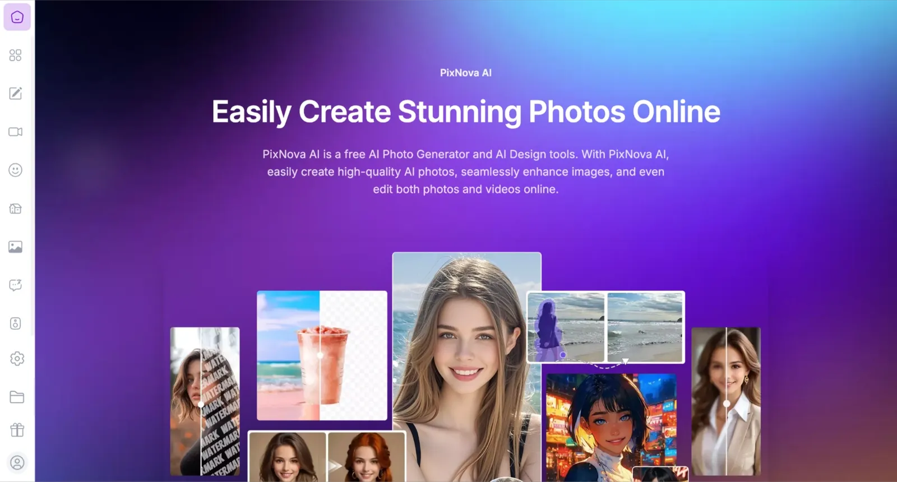Open the brunette woman face swap thumbnail
The width and height of the screenshot is (897, 482).
click(x=288, y=457)
